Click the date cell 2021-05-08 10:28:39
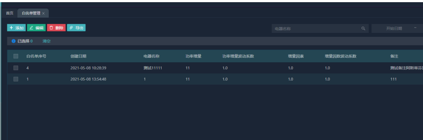423x140 pixels. [x=88, y=68]
